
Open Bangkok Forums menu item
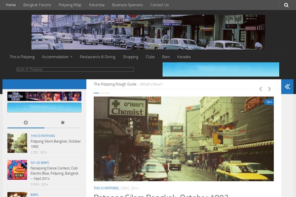point(37,5)
